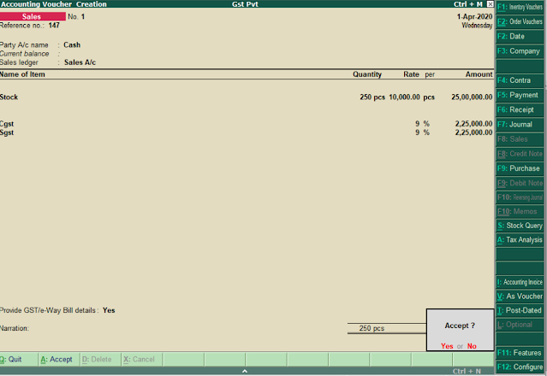Screen dimensions: 547x376
Task: Close the voucher window with X icon
Action: click(x=491, y=4)
